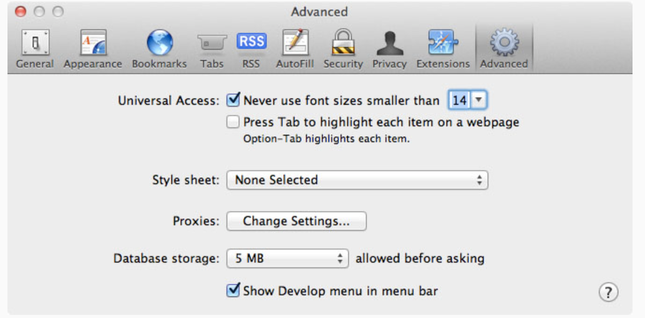Disable Show Develop menu in menu bar
This screenshot has height=318, width=645.
click(233, 290)
